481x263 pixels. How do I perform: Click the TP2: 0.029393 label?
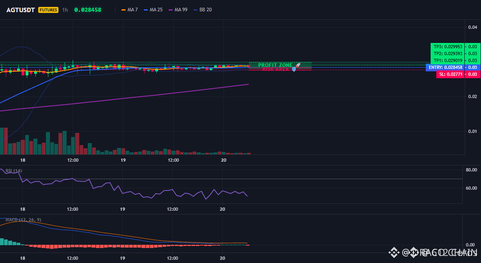pyautogui.click(x=448, y=53)
